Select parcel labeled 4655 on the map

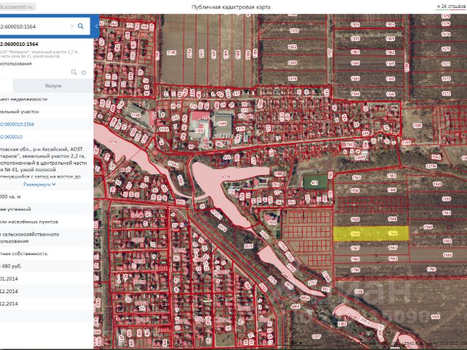click(296, 306)
